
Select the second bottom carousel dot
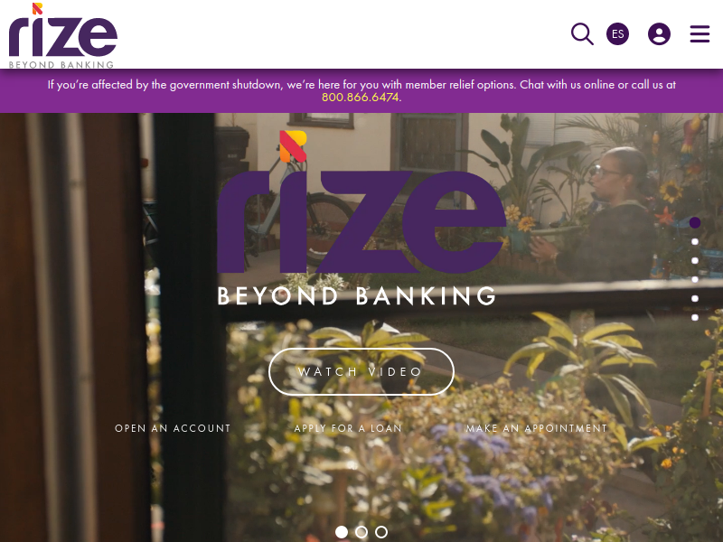pos(361,532)
